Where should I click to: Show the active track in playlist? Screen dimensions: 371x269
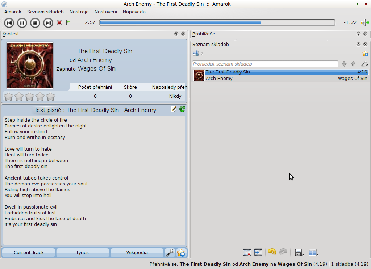pyautogui.click(x=258, y=252)
